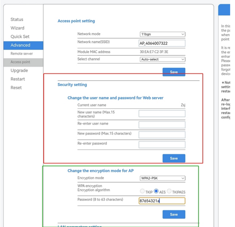Focus the New user name input field
Viewport: 235px width, 227px height.
(162, 114)
